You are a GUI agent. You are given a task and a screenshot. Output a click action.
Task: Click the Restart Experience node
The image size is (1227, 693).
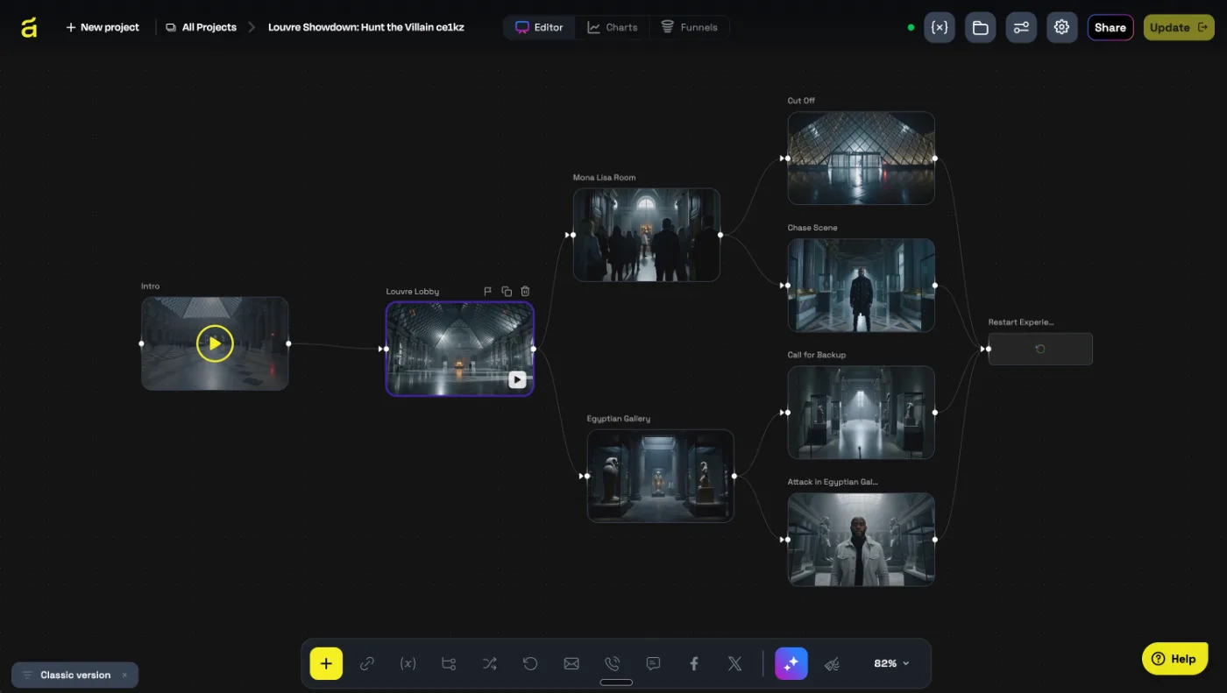click(x=1040, y=349)
